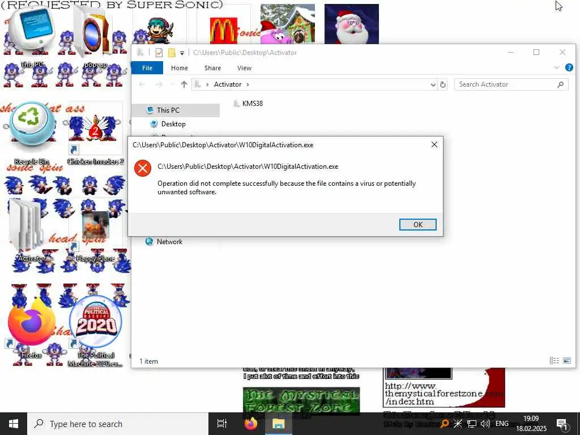The image size is (580, 435).
Task: Click the new folder quick access icon
Action: click(x=172, y=53)
